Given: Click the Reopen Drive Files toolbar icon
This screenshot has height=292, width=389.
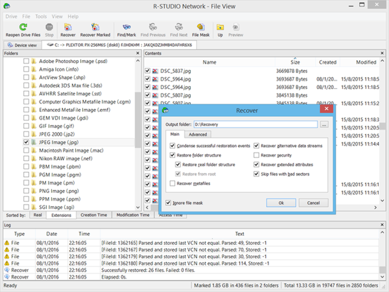Looking at the screenshot, I should point(23,27).
